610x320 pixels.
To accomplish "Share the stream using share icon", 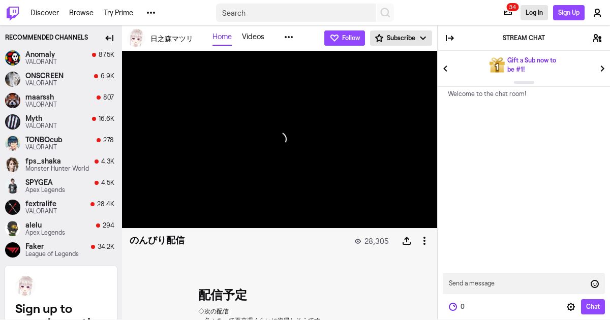I will click(x=407, y=241).
